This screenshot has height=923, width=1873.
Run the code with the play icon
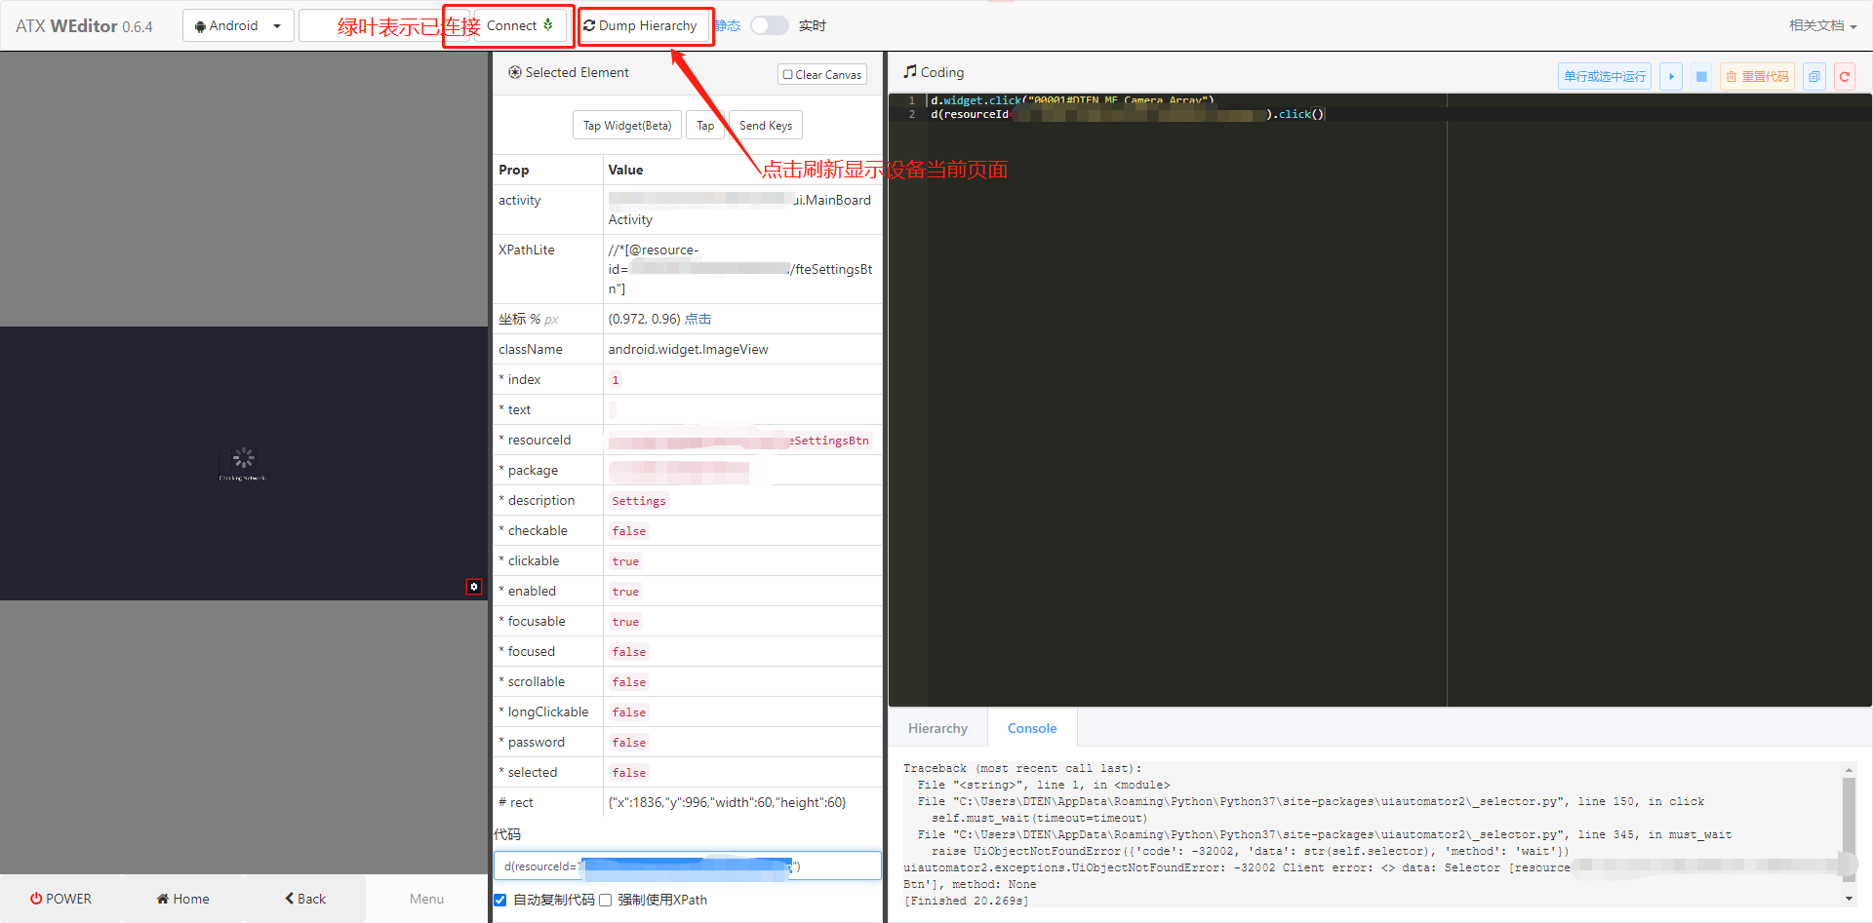1670,76
